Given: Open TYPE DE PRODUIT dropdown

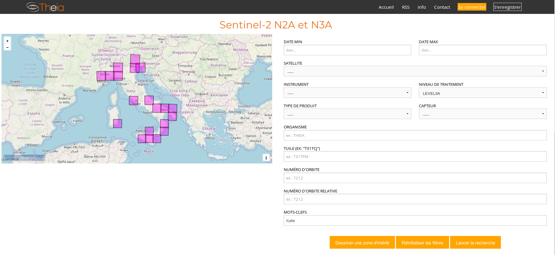Looking at the screenshot, I should (347, 114).
